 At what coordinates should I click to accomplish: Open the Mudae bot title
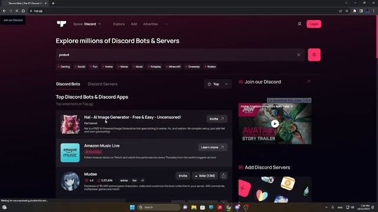coord(90,174)
